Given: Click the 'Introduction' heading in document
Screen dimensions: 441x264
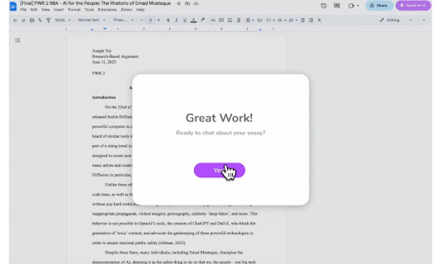Looking at the screenshot, I should click(x=104, y=97).
